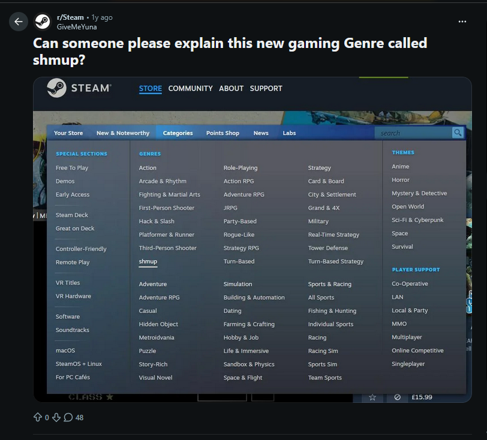Click the magnifier search icon
This screenshot has width=487, height=440.
pyautogui.click(x=458, y=133)
